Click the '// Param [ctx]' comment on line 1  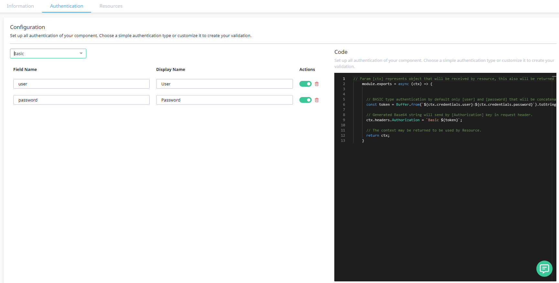pos(454,79)
